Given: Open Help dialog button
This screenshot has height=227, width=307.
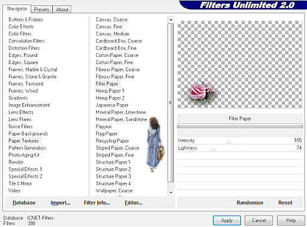Looking at the screenshot, I should [x=291, y=220].
